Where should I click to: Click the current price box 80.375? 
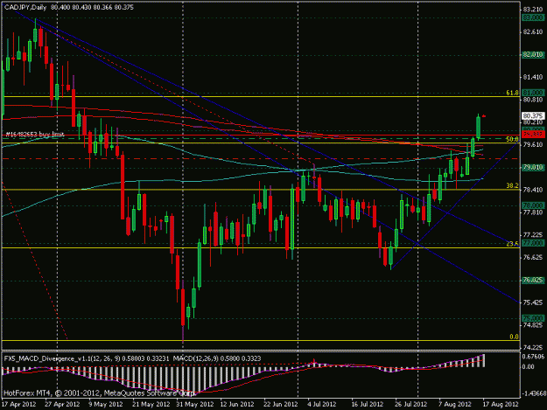pyautogui.click(x=533, y=115)
